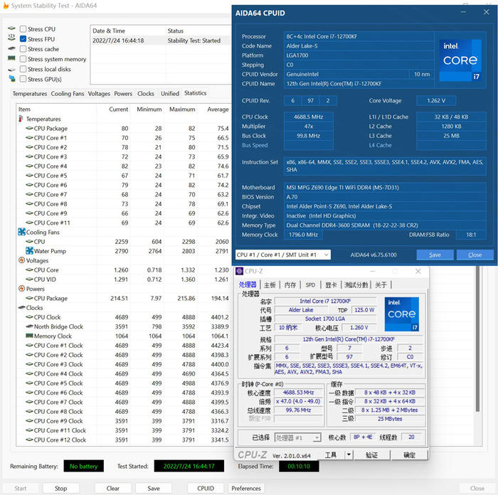Click the Powers group icon
The image size is (498, 495).
click(21, 288)
